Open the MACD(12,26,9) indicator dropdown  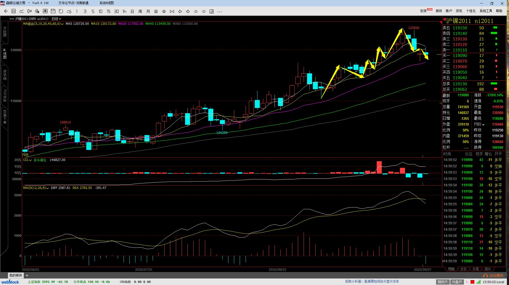point(48,188)
